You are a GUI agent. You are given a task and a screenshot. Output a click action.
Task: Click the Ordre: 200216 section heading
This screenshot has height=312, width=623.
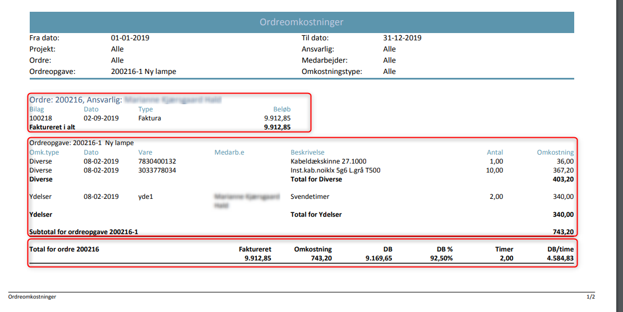click(75, 100)
